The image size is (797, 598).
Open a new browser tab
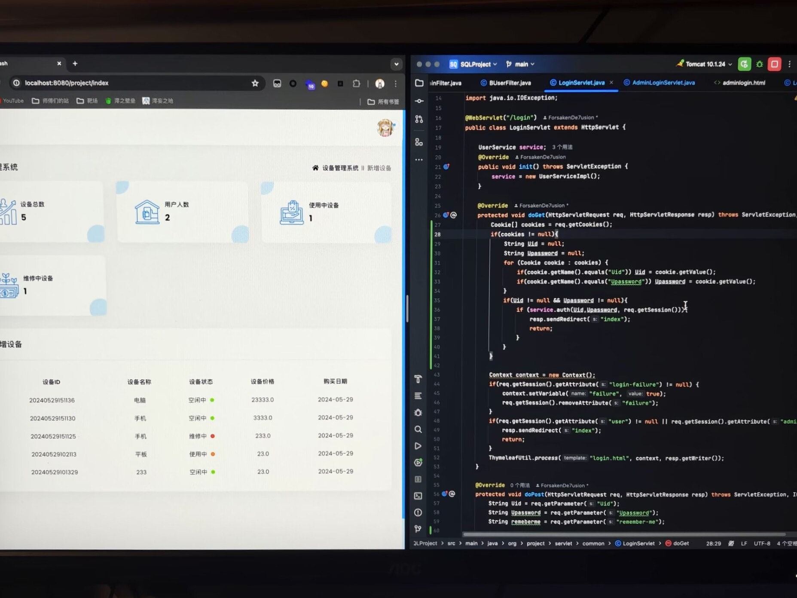75,64
